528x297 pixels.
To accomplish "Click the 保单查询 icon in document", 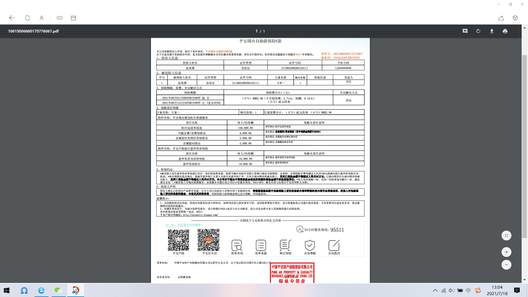I will (x=237, y=245).
